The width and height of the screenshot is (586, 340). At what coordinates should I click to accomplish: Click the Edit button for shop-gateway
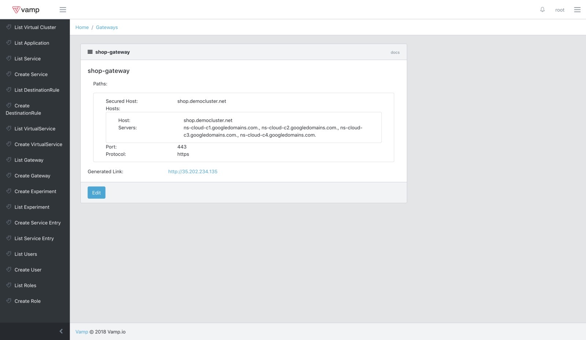pyautogui.click(x=96, y=193)
